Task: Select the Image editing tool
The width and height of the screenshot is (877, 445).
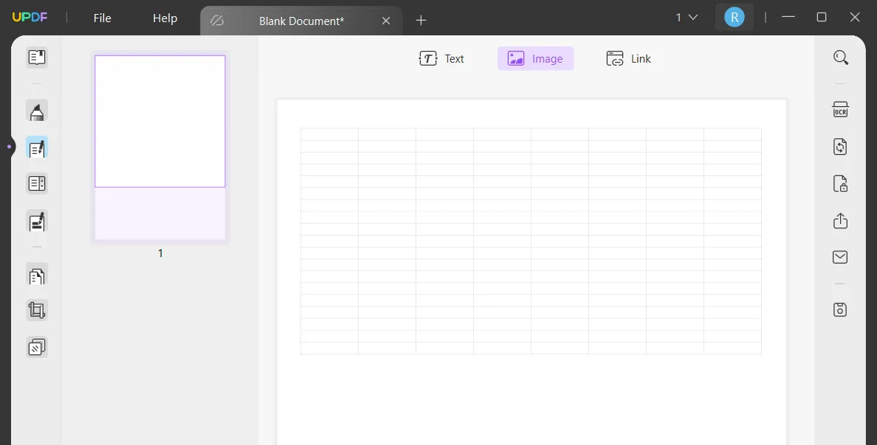Action: [x=536, y=59]
